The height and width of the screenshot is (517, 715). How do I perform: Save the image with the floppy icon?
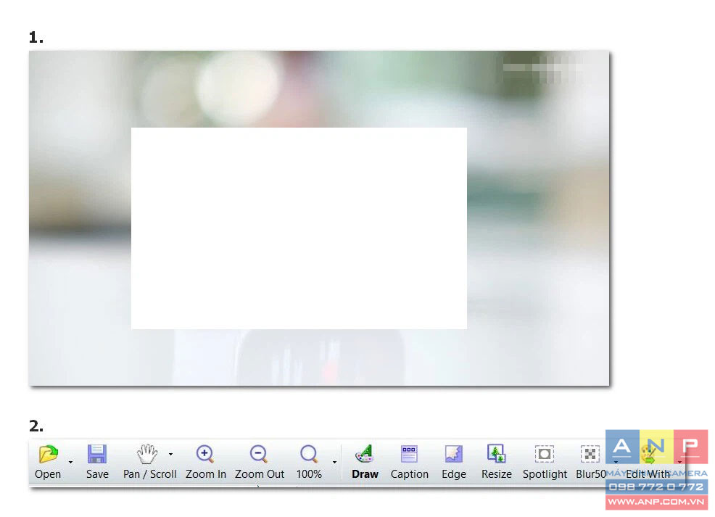point(97,462)
